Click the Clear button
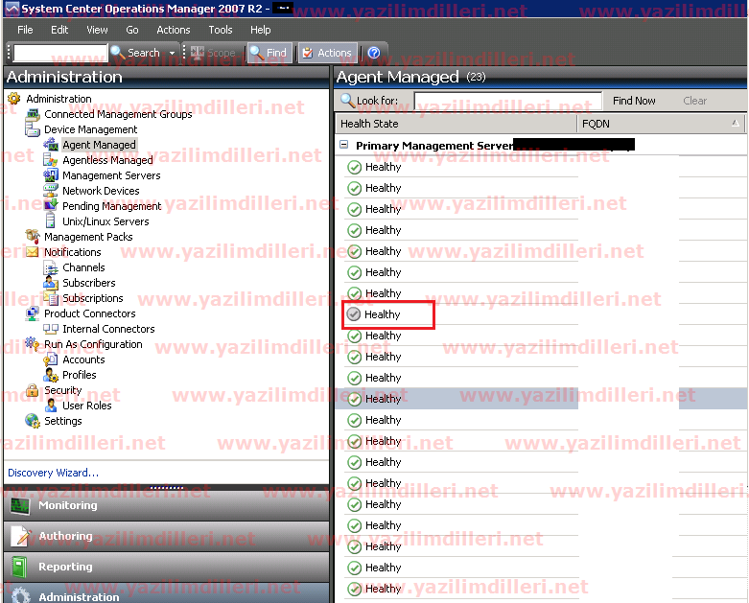749x603 pixels. point(694,101)
